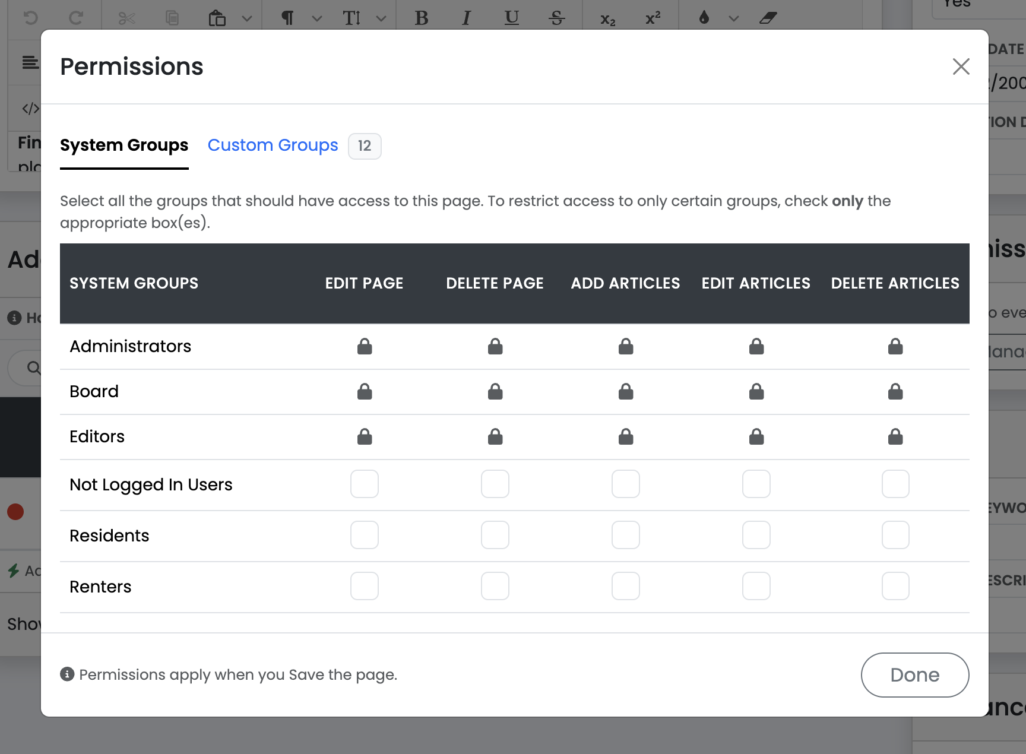1026x754 pixels.
Task: Check Delete Articles for Not Logged In Users
Action: [x=895, y=484]
